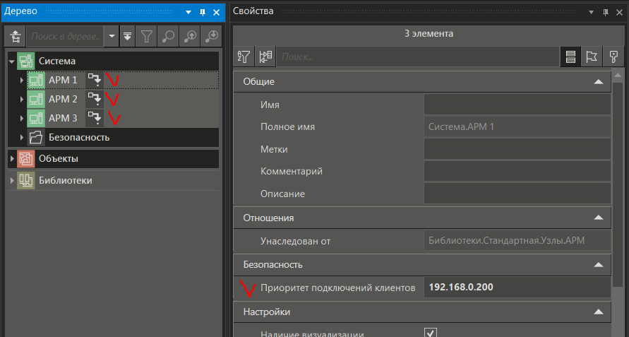The height and width of the screenshot is (337, 629).
Task: Click the tree filter funnel icon
Action: (146, 36)
